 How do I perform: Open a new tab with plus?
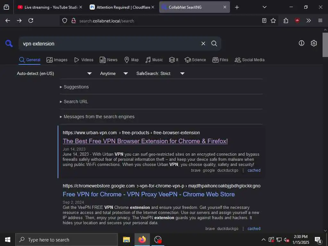coord(237,7)
